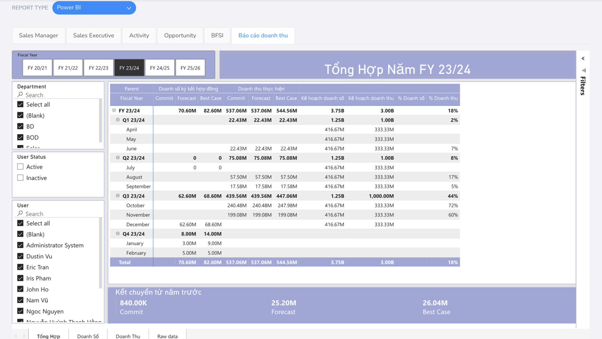
Task: Click the Kế hoạch doanh thu column header
Action: (x=371, y=98)
